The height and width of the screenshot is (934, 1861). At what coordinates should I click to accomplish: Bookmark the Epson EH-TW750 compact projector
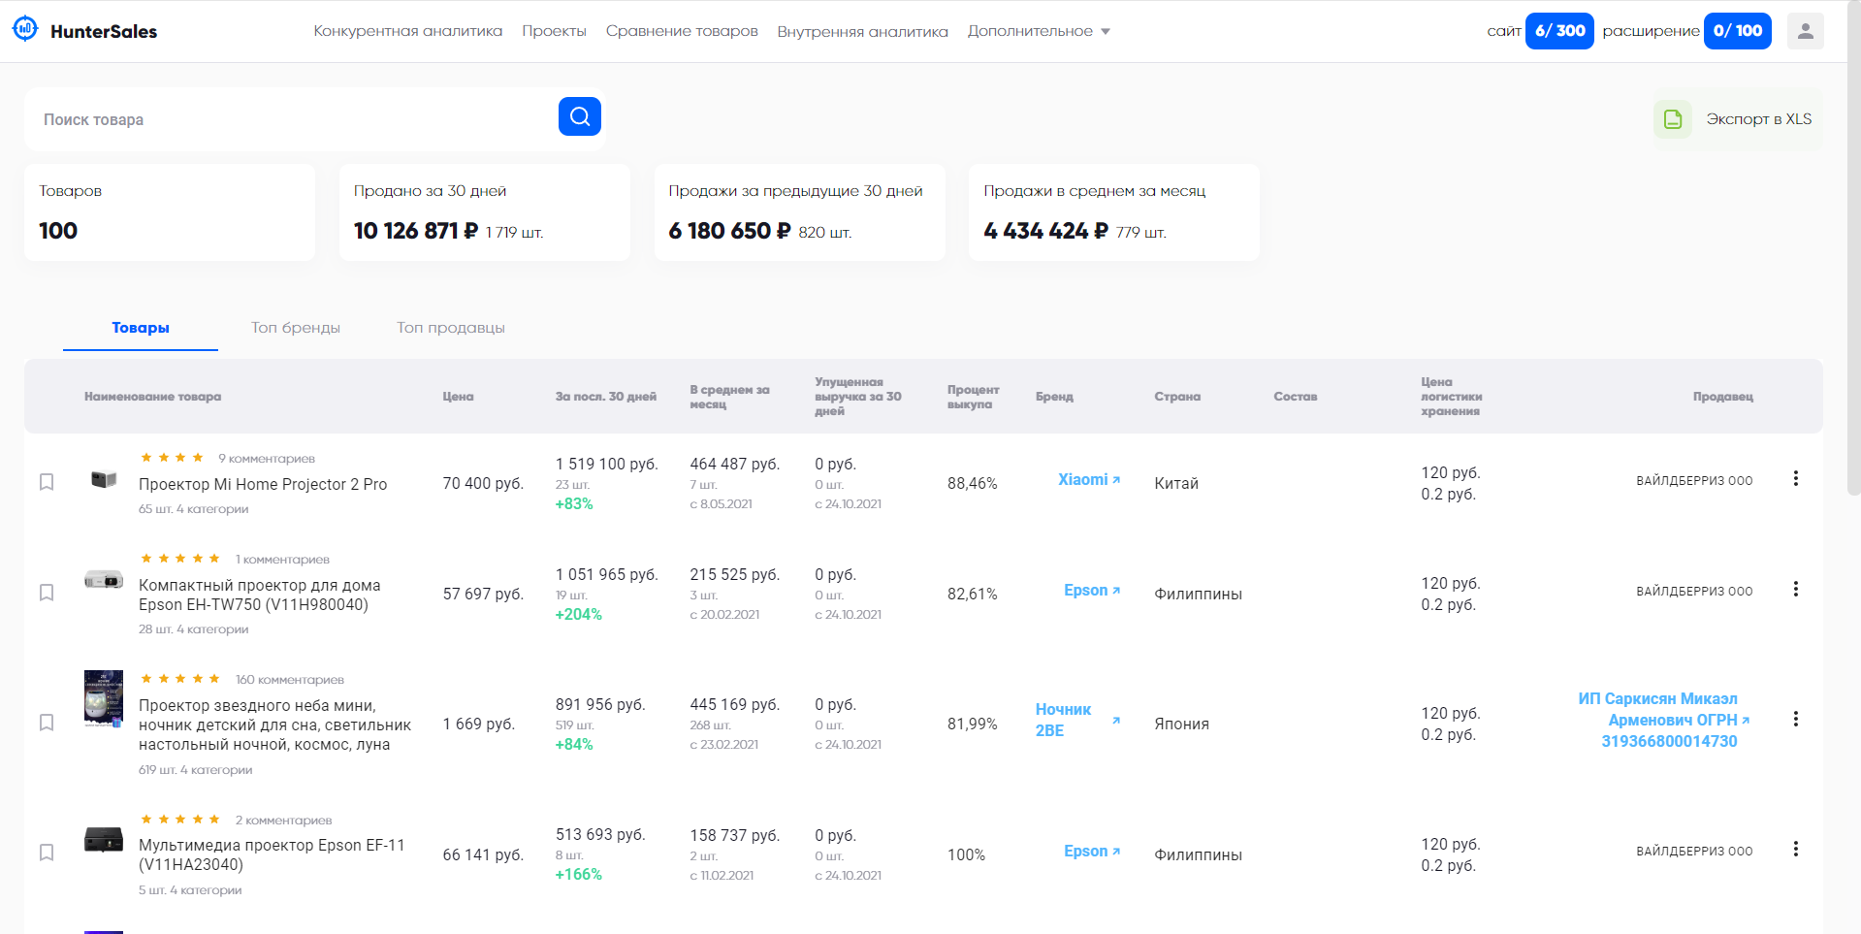click(47, 593)
